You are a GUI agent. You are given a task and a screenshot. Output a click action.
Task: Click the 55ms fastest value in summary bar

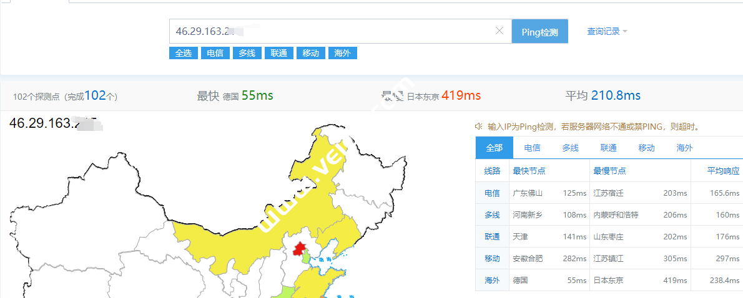pos(257,95)
